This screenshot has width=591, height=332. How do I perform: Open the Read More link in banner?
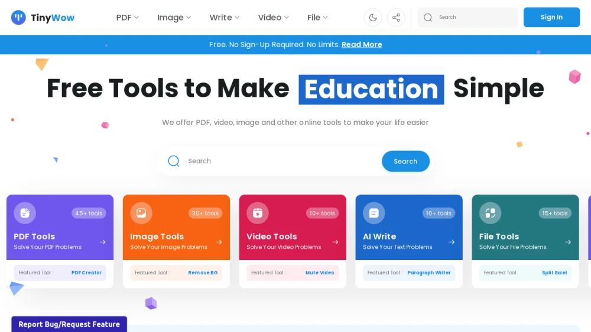pyautogui.click(x=362, y=44)
